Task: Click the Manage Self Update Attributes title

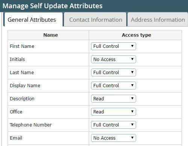Action: (x=53, y=6)
